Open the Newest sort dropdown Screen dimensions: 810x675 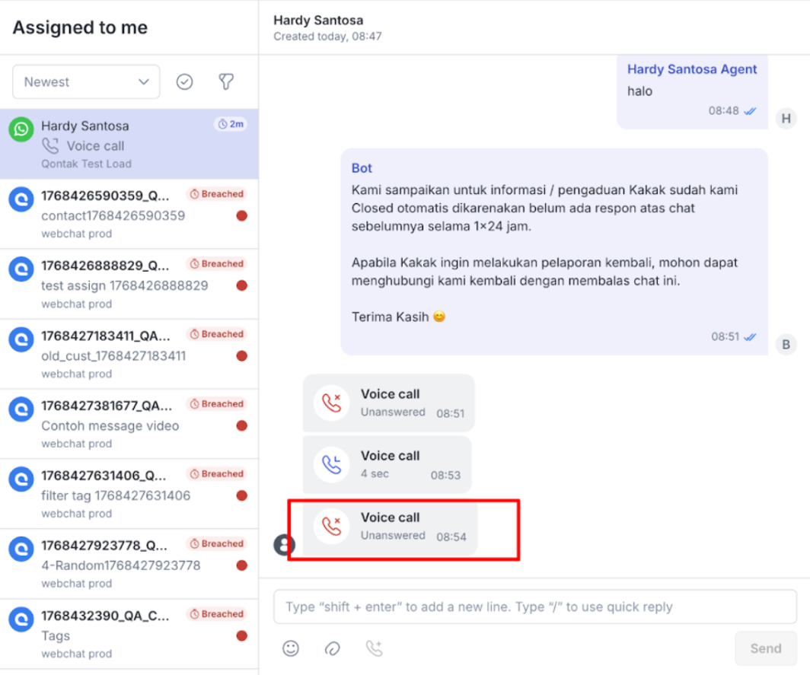pos(86,81)
